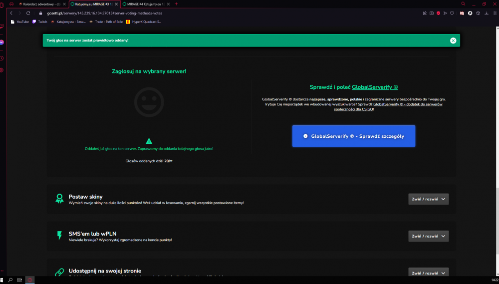Open a new tab with plus
The image size is (499, 284).
coord(176,4)
